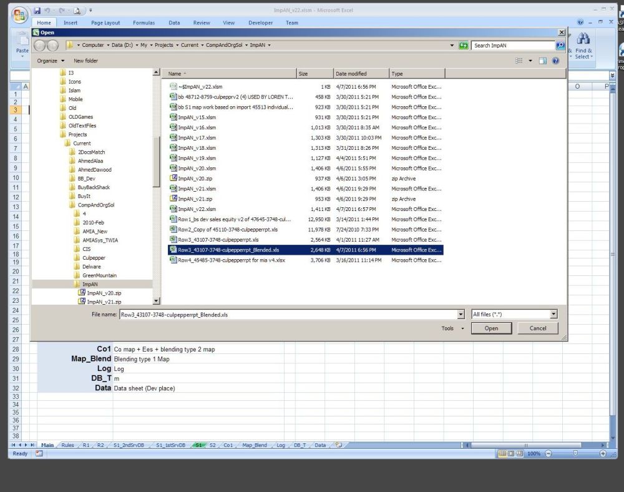Click the Save icon in Quick Access Toolbar
624x492 pixels.
(x=37, y=11)
